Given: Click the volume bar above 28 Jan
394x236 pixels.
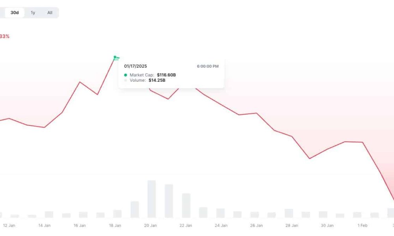Looking at the screenshot, I should click(289, 213).
